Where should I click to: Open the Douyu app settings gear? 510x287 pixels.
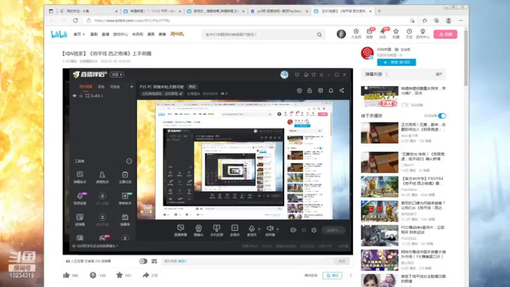click(x=314, y=230)
